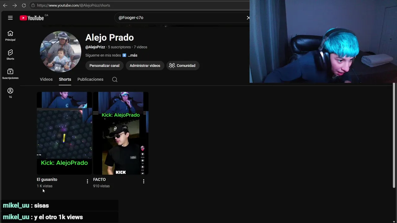
Task: Click the 7 videos text
Action: tap(141, 47)
